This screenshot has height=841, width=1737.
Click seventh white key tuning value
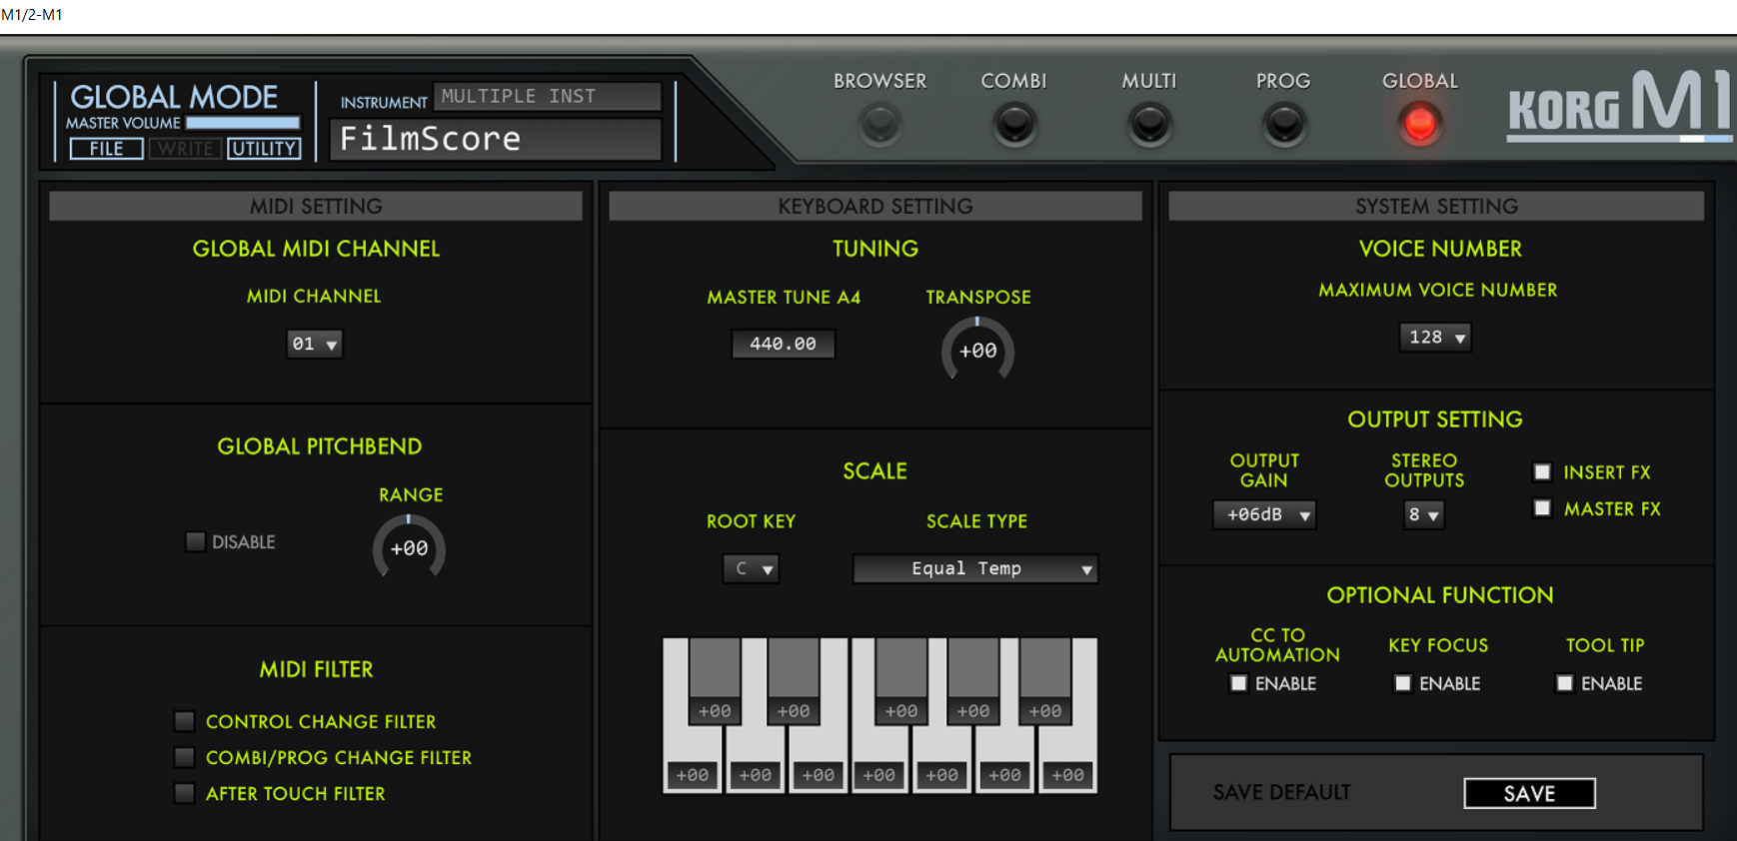pos(1067,775)
